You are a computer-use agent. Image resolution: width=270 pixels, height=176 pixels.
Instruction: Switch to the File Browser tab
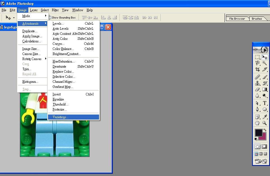click(237, 19)
